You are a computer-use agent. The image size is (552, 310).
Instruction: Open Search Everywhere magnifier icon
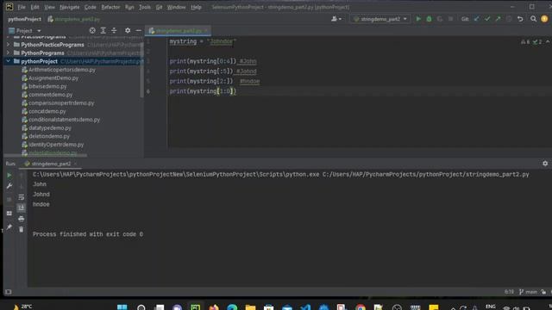(533, 19)
